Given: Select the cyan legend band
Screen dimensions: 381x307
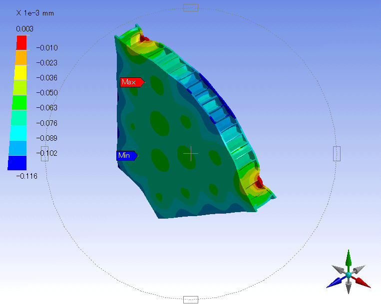Looking at the screenshot, I should pos(18,133).
